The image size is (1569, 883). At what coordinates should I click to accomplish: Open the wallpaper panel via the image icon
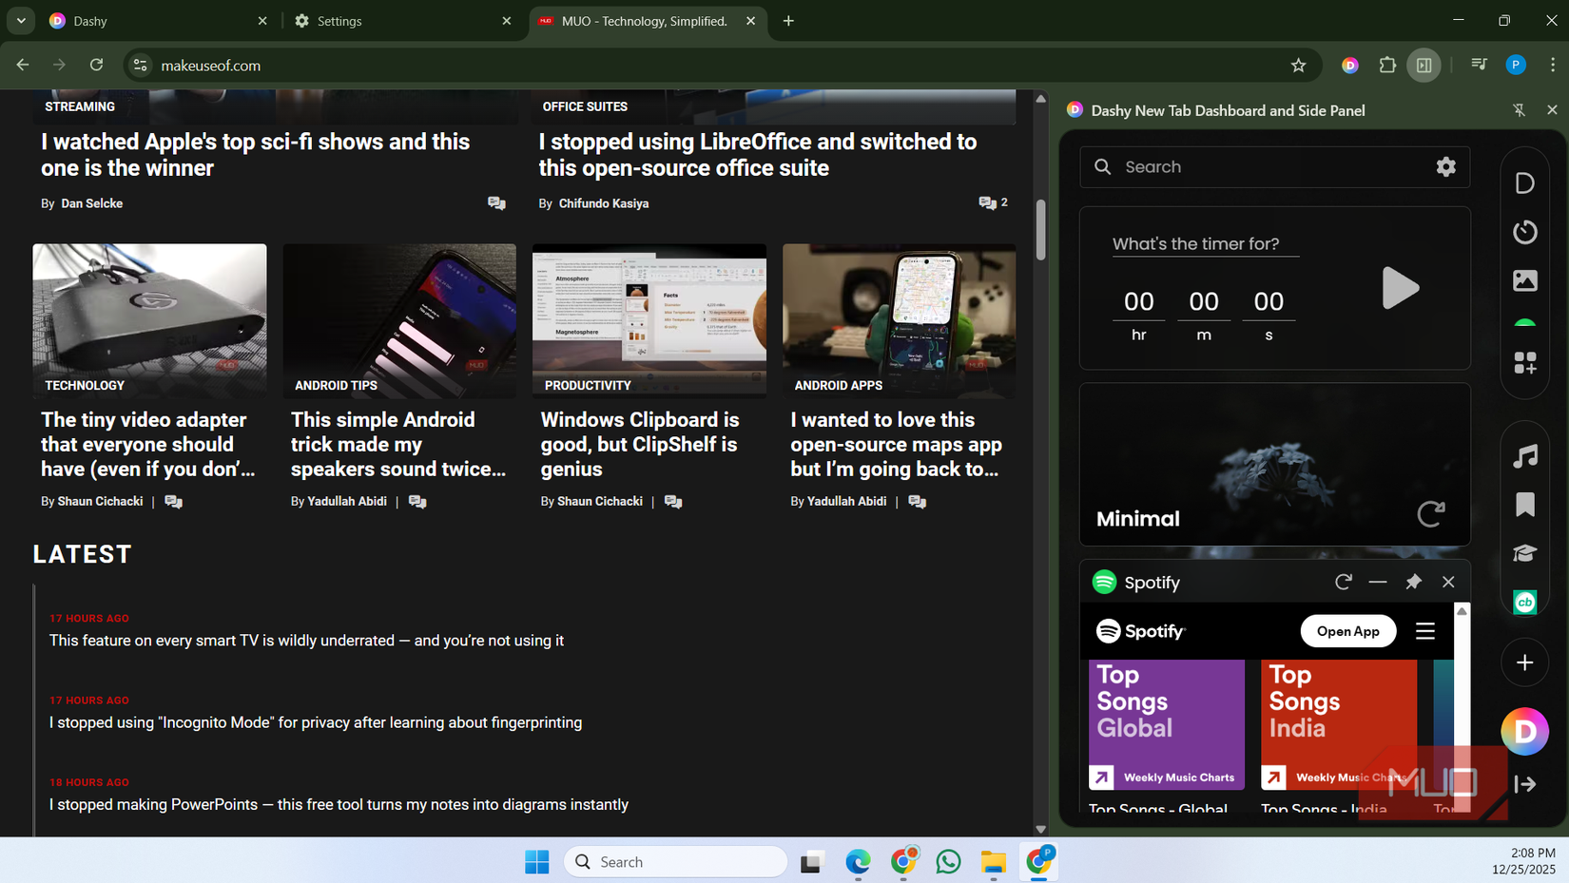(1524, 280)
